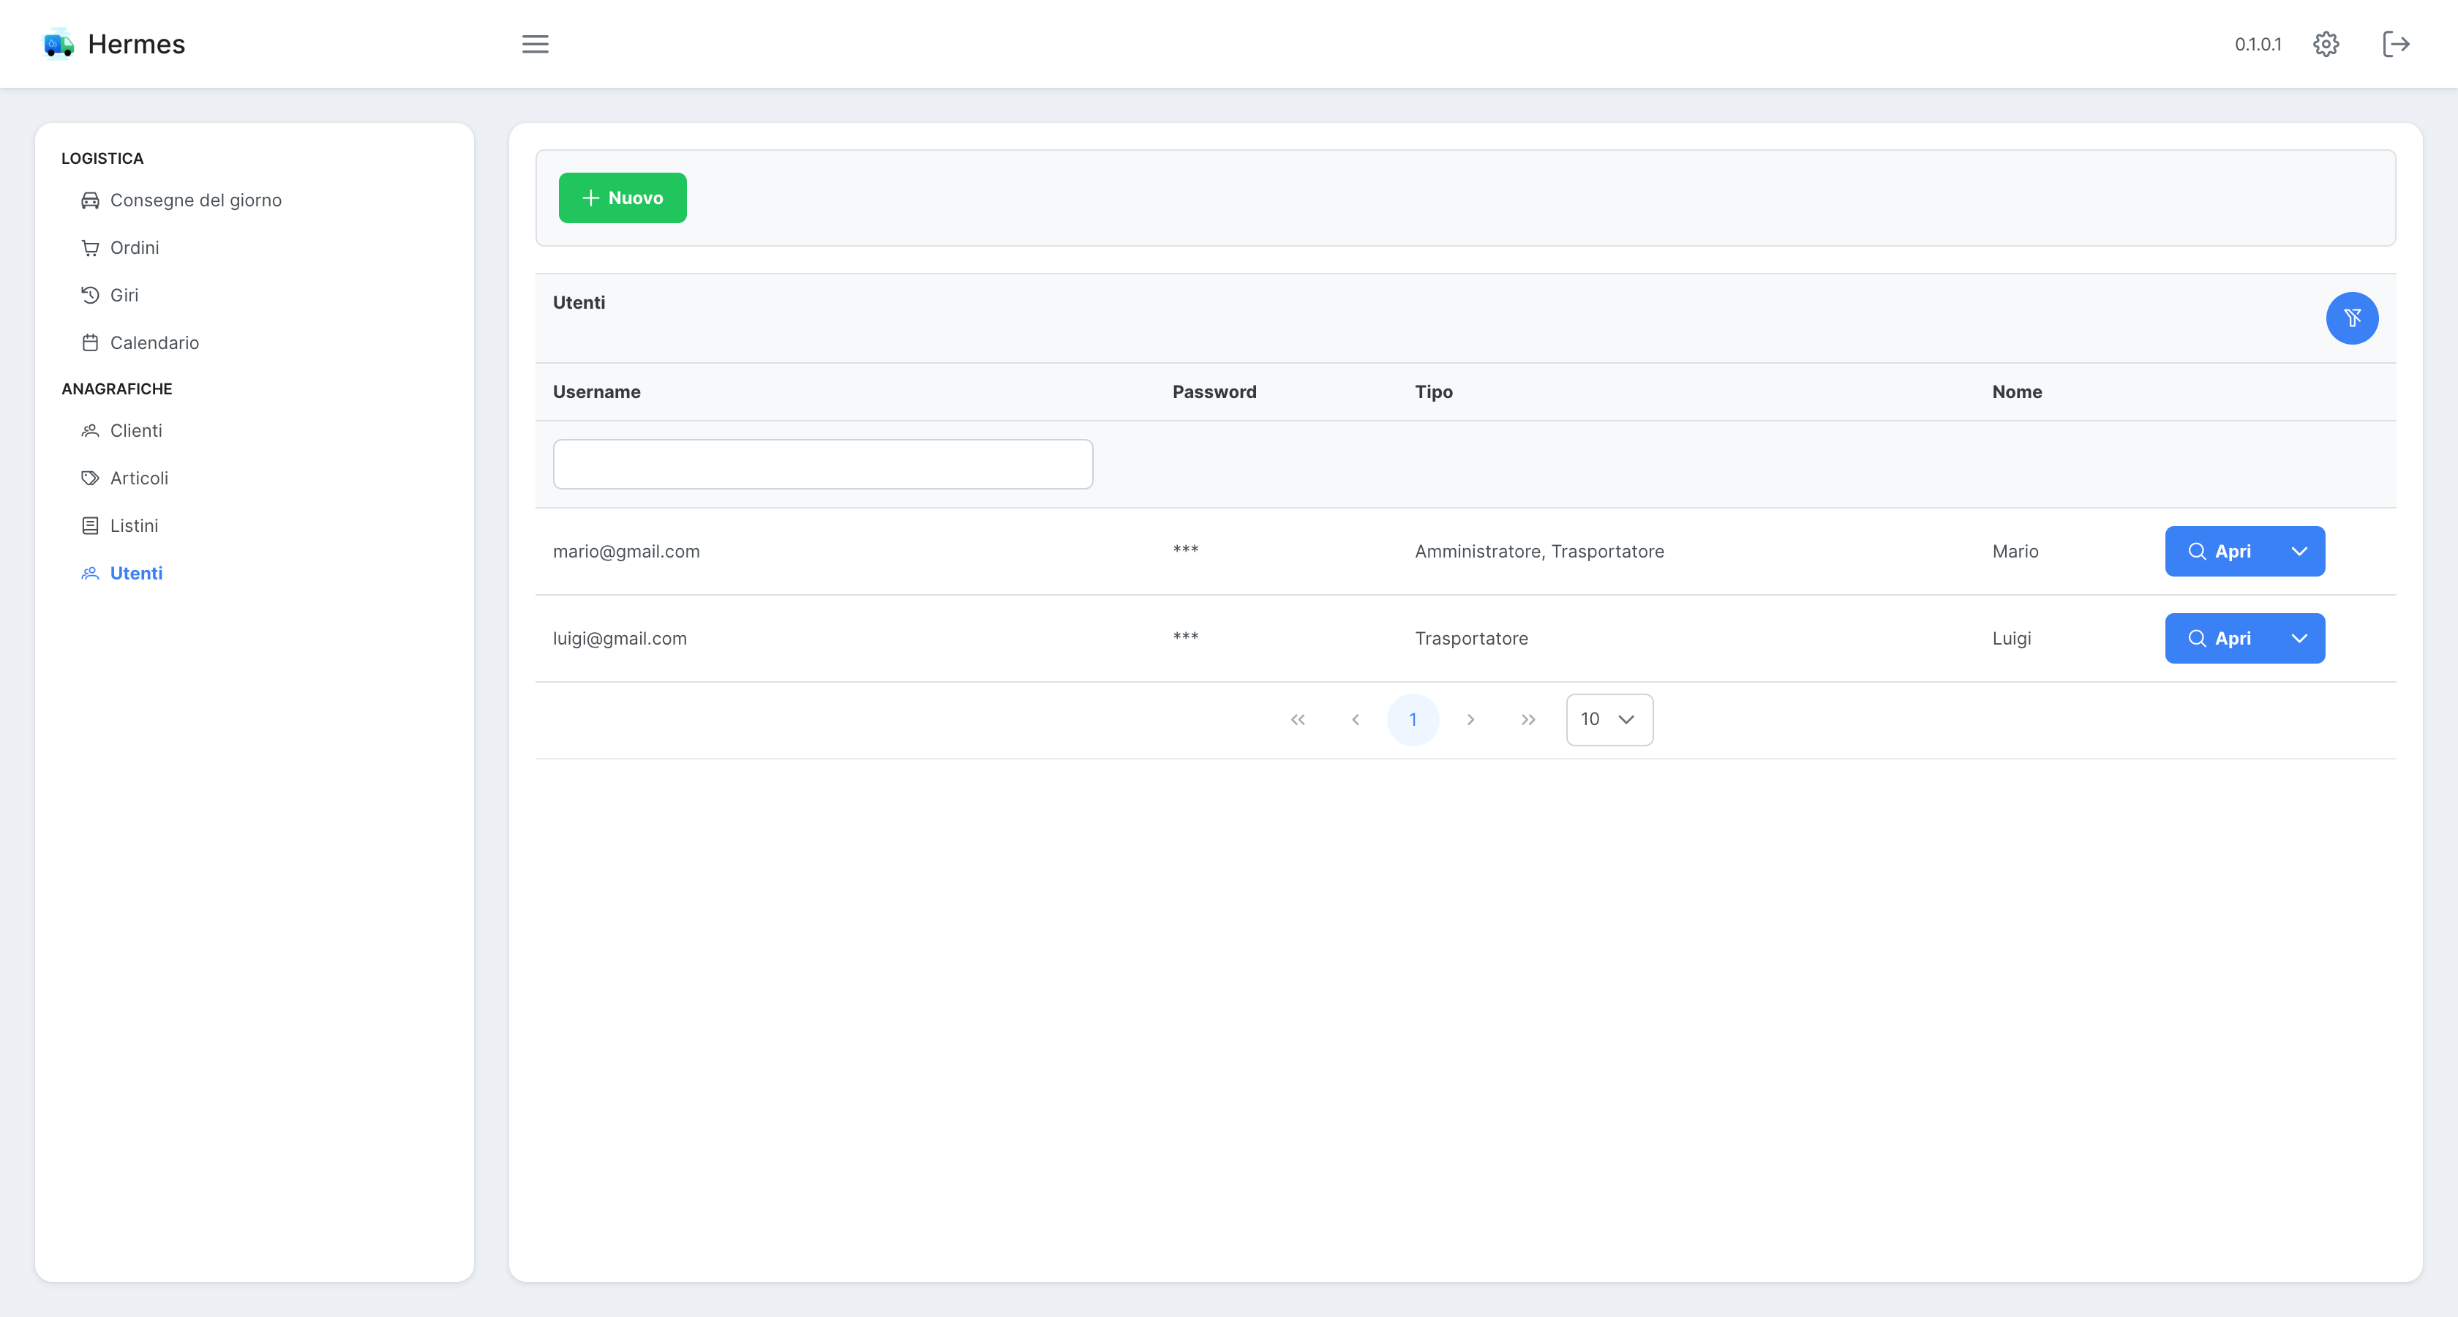Screen dimensions: 2458x1317
Task: Click the logout icon in the header
Action: click(2395, 44)
